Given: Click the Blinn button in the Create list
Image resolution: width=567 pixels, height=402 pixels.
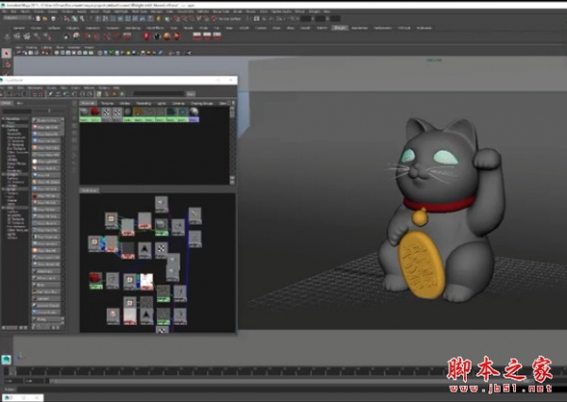Looking at the screenshot, I should coord(46,285).
